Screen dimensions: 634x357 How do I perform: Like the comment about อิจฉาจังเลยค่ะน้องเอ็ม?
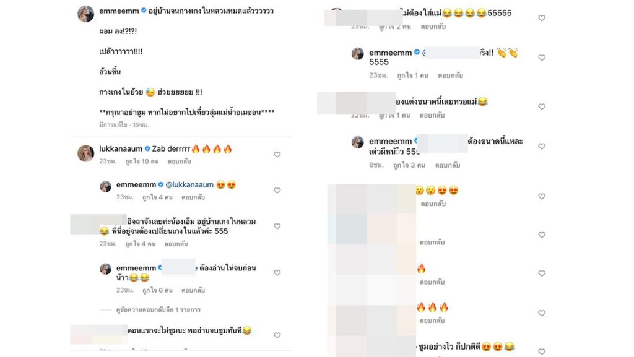277,226
